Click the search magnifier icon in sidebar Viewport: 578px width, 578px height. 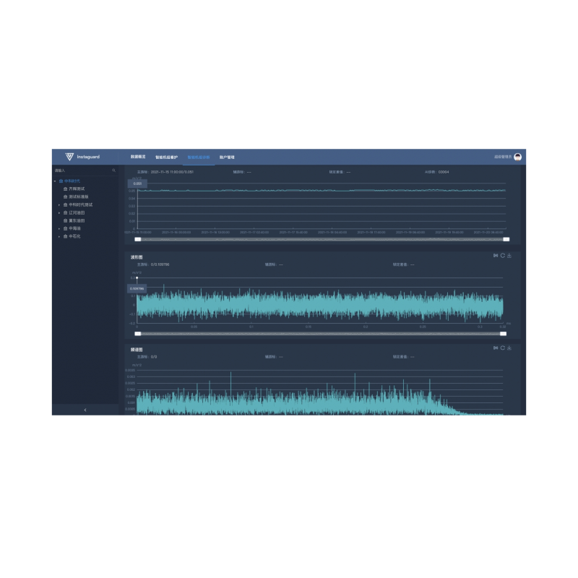pos(113,171)
